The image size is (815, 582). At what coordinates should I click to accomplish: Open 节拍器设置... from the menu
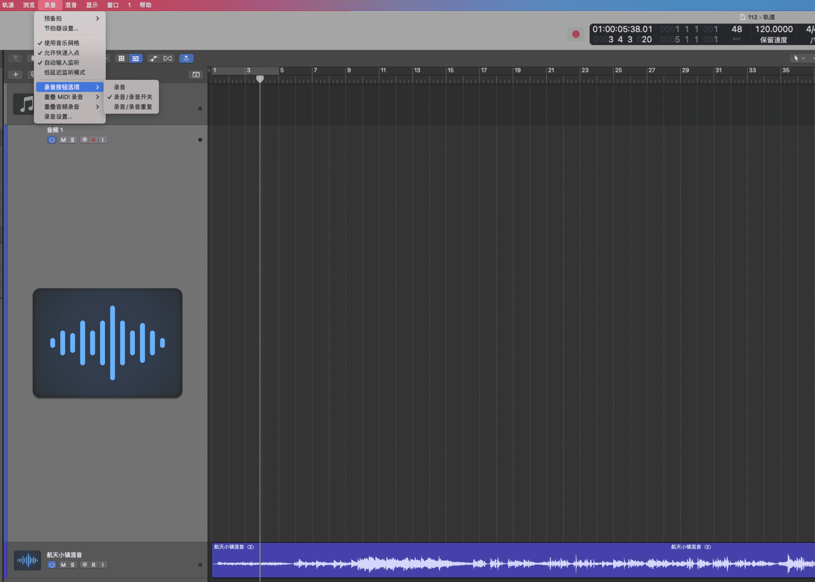coord(61,28)
